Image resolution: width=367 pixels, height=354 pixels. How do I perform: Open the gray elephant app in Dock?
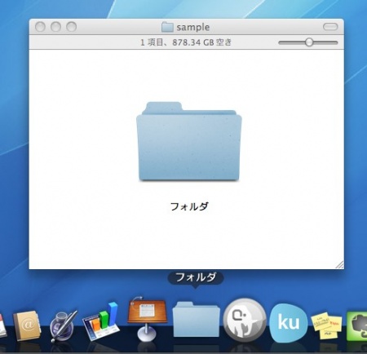click(x=245, y=320)
